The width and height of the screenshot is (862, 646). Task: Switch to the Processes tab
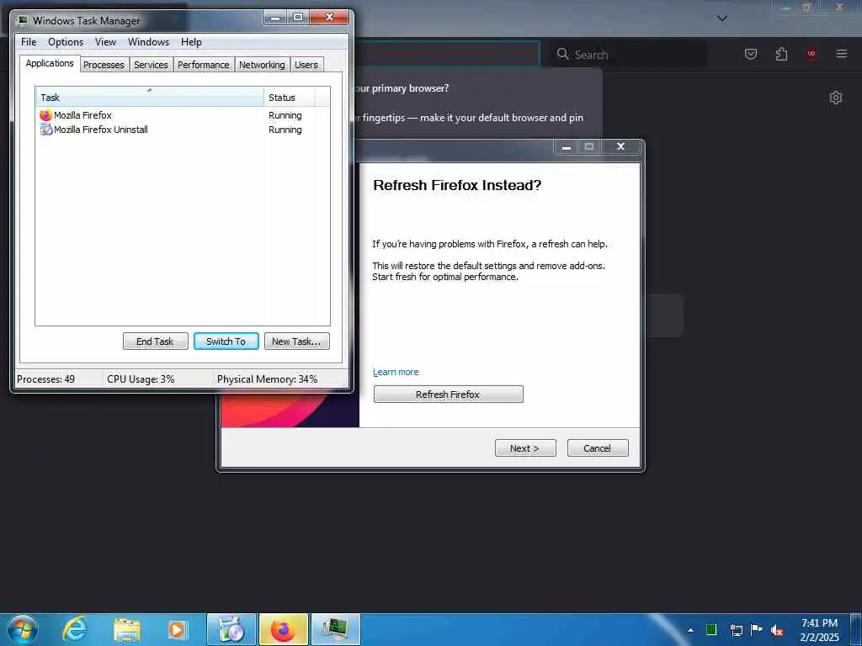104,64
